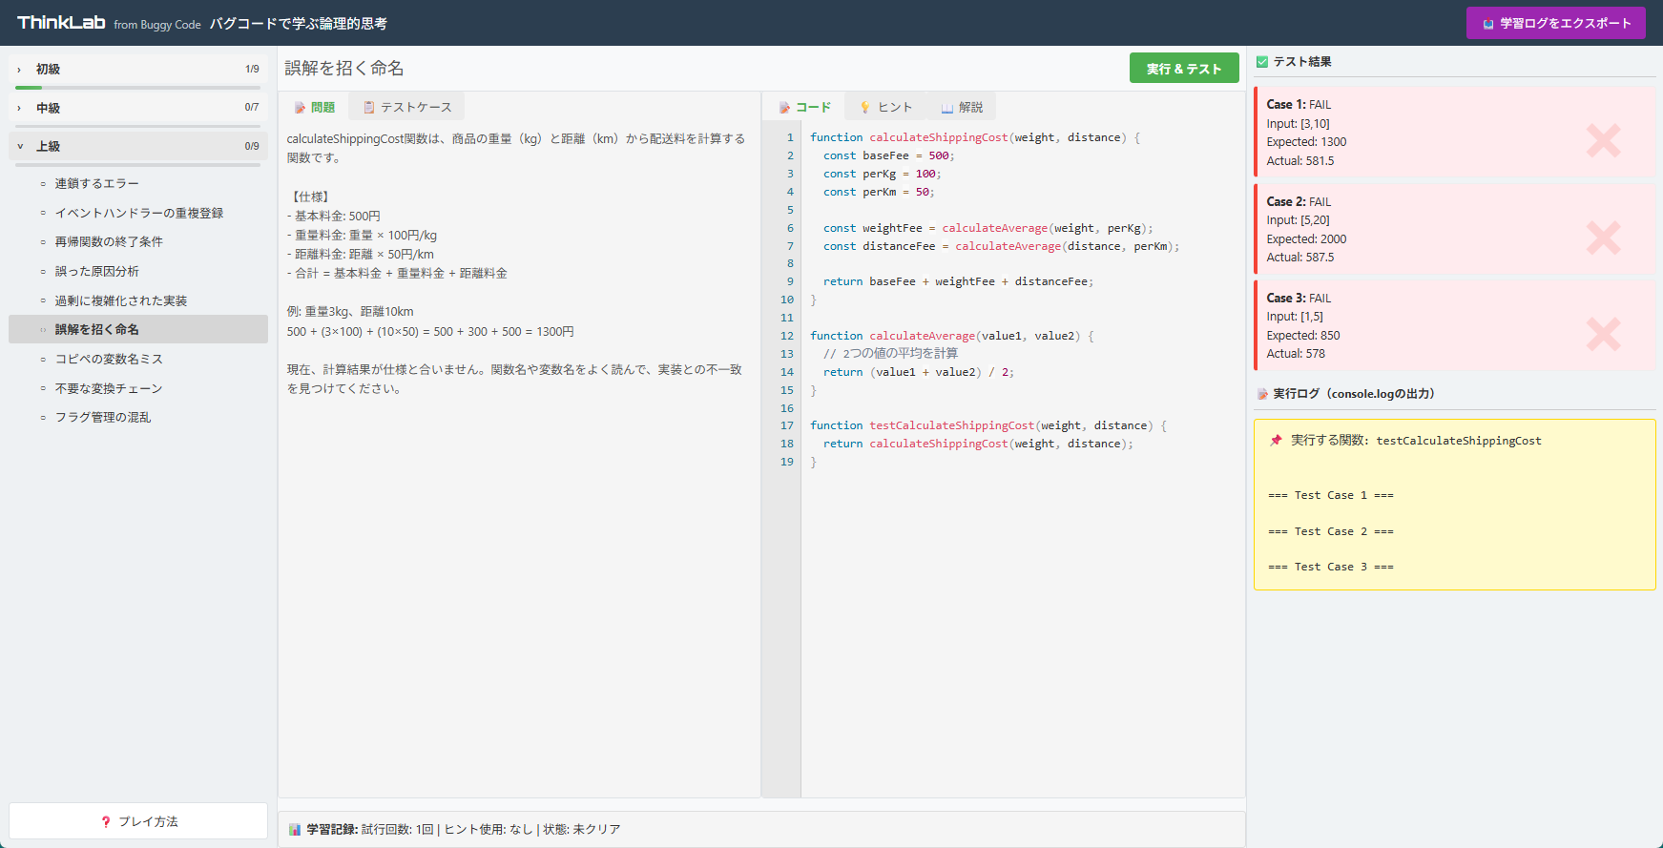Open the コピペの変数名ミス problem

click(138, 359)
